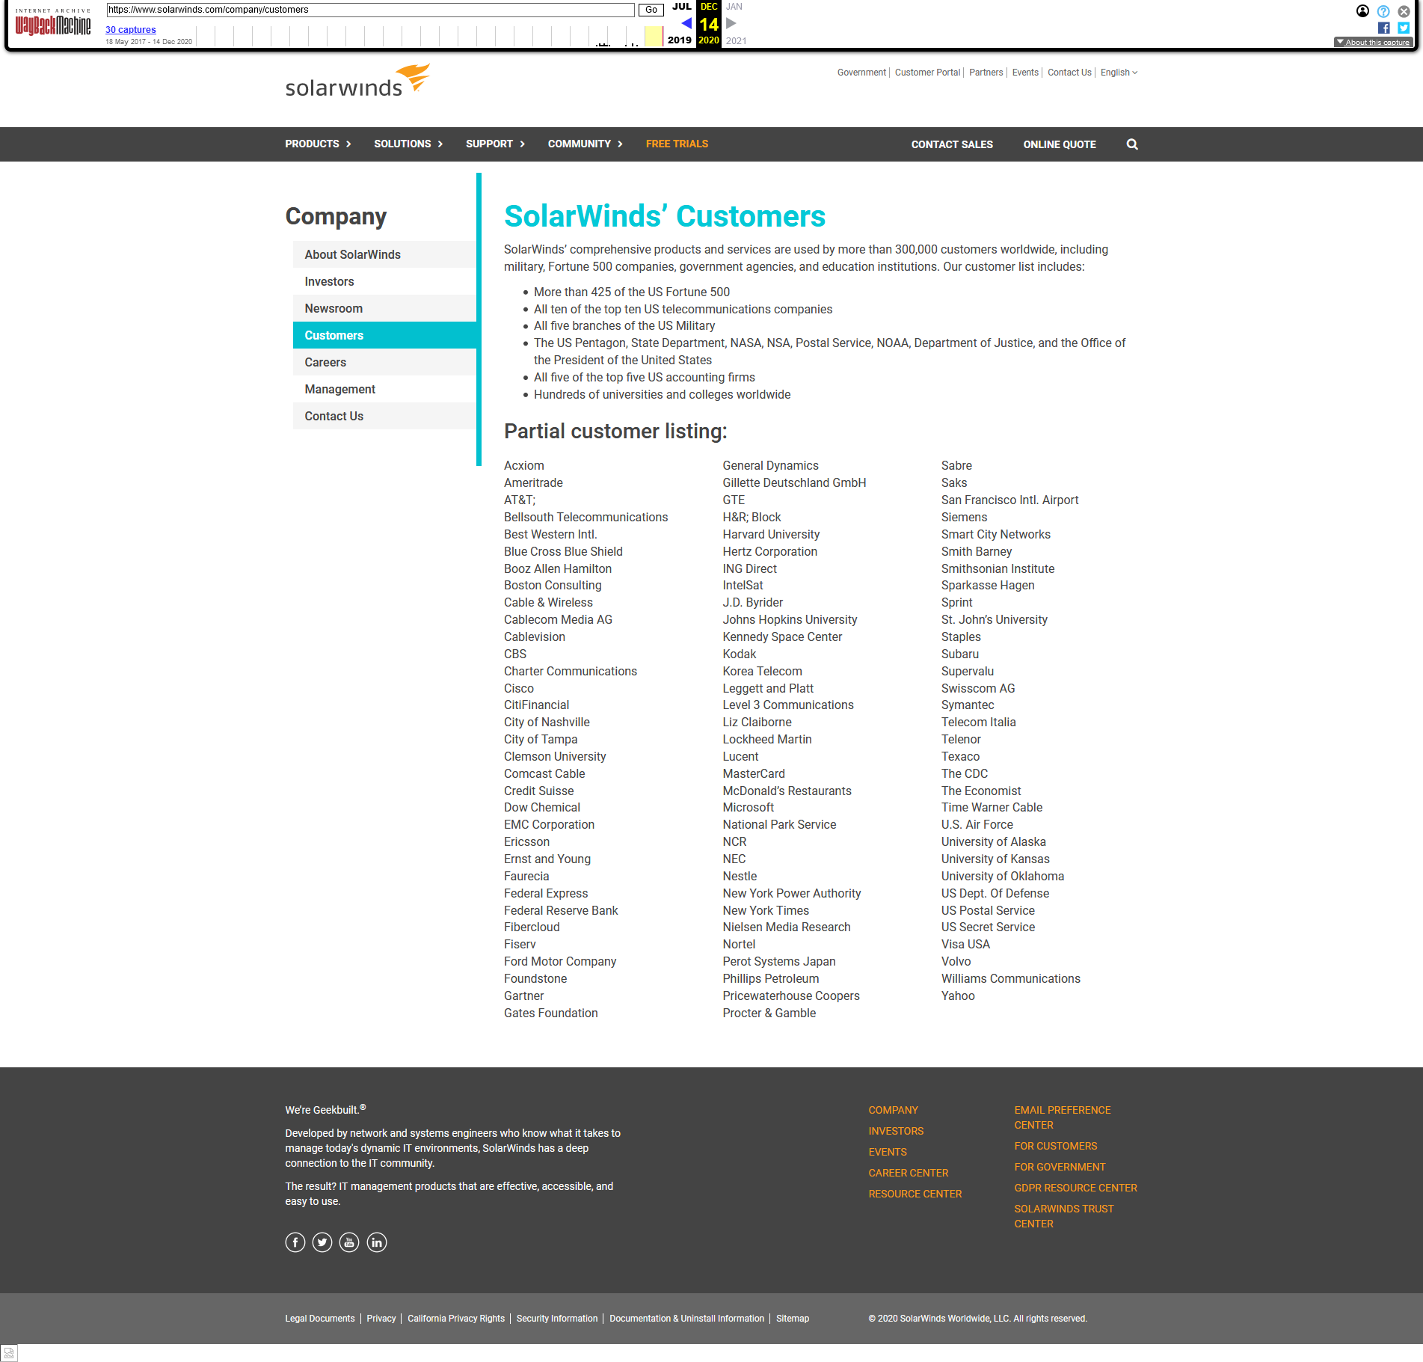Click CONTACT SALES in the navbar

(x=951, y=144)
